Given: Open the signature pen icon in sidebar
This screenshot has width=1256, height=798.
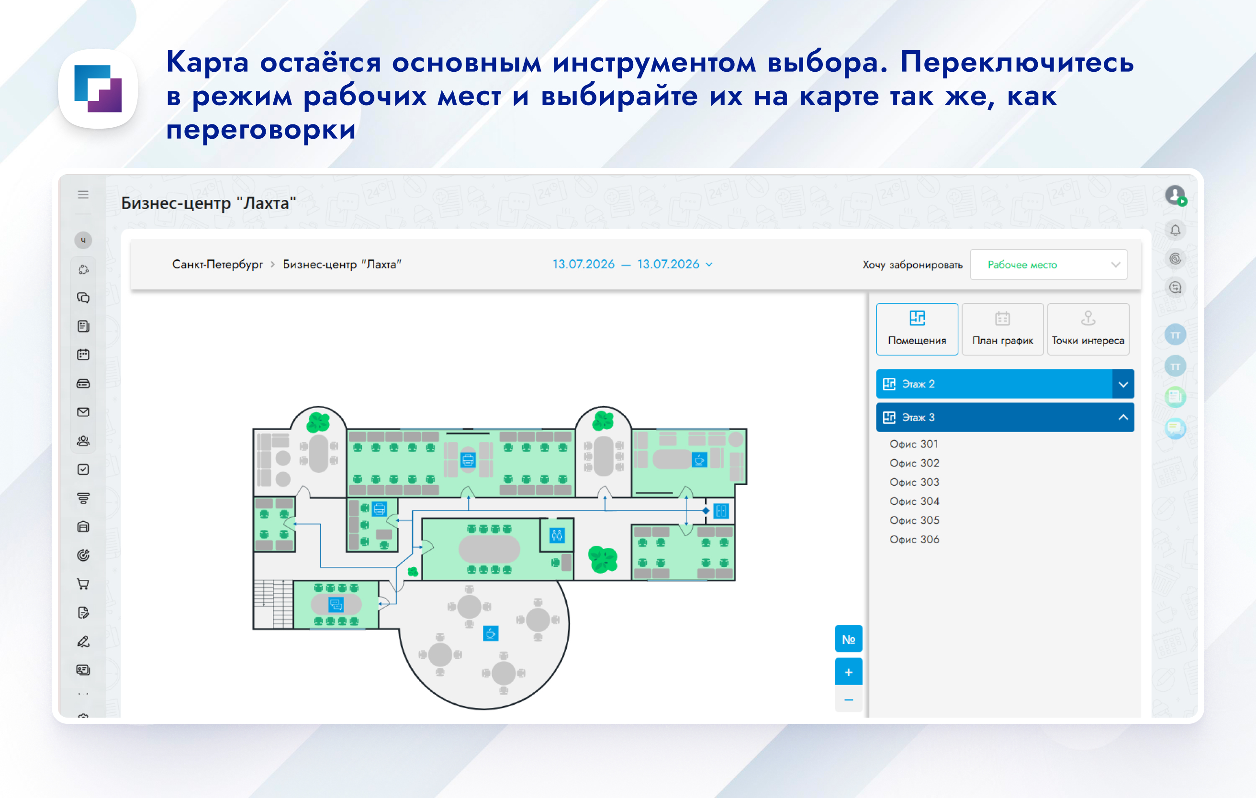Looking at the screenshot, I should [x=83, y=641].
